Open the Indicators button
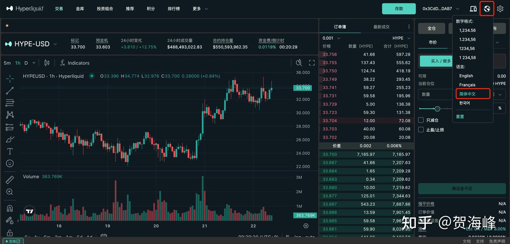Screen dimensions: 510x244 click(74, 63)
